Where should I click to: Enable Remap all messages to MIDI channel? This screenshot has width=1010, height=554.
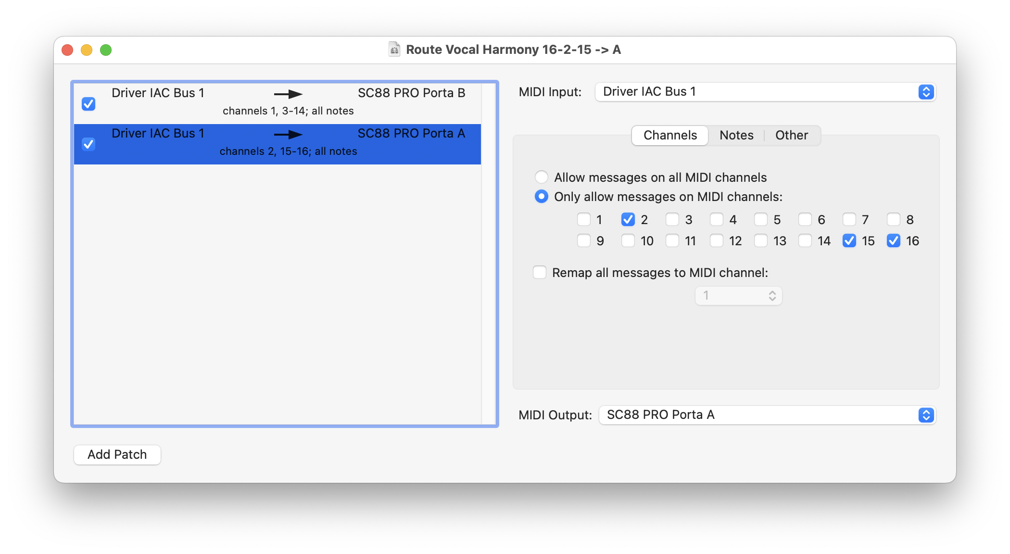click(x=540, y=273)
